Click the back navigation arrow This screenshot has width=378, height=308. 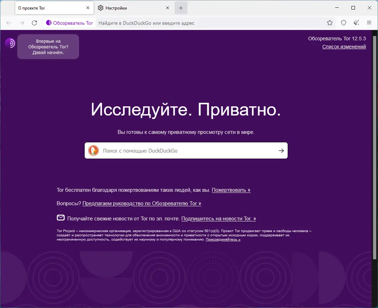click(x=9, y=23)
